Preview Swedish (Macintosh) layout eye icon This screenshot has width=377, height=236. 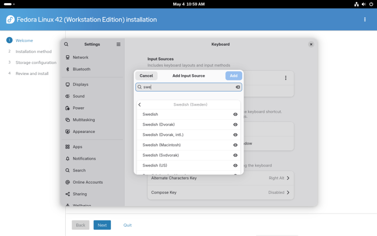pyautogui.click(x=235, y=145)
